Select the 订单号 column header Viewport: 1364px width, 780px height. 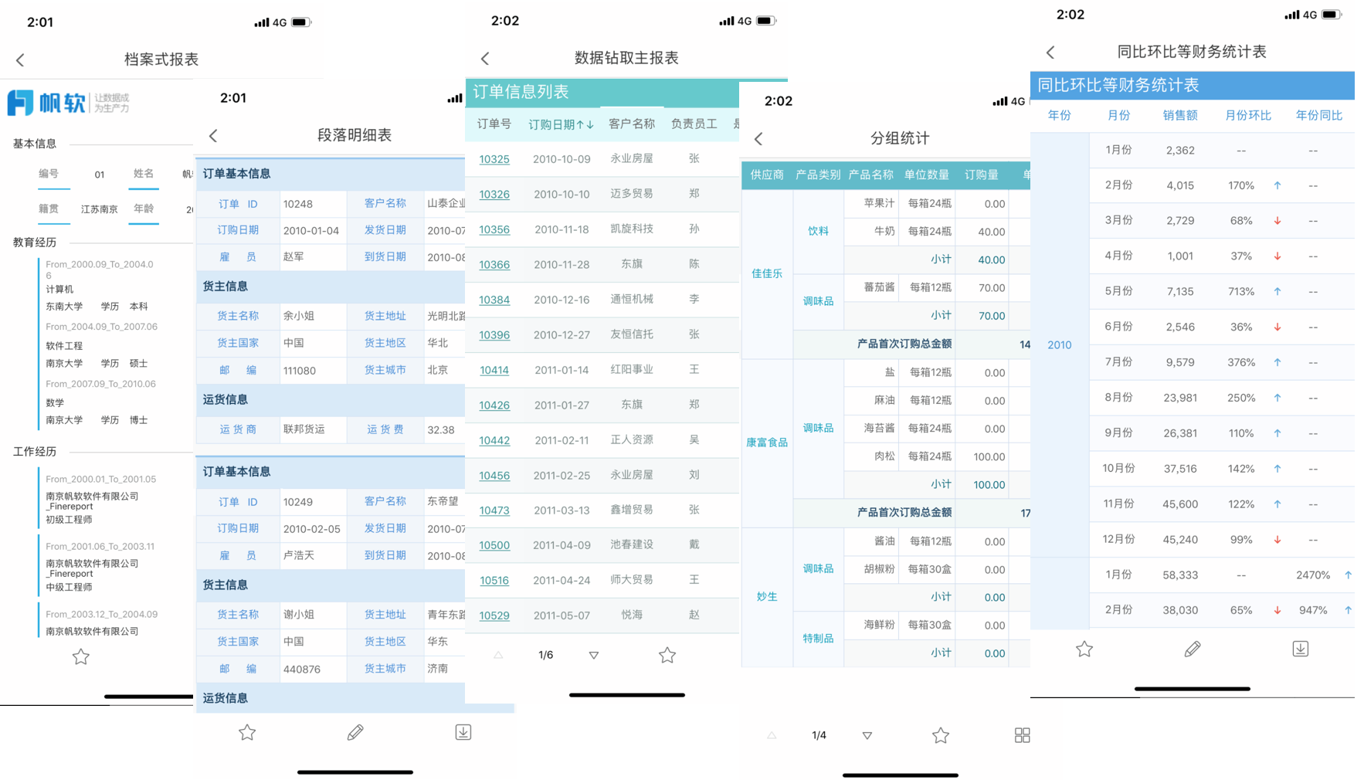pos(494,124)
